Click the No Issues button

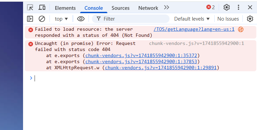point(228,19)
